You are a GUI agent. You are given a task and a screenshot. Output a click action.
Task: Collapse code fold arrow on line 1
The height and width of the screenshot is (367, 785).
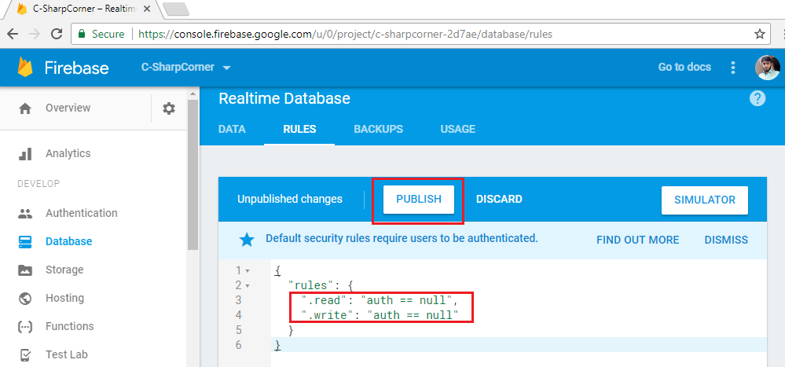248,271
